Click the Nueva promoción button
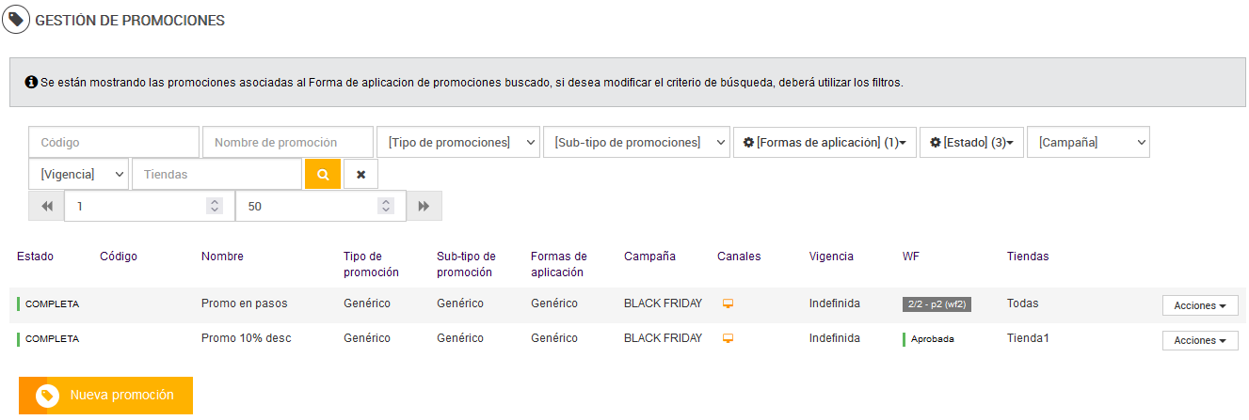1249x420 pixels. pos(105,396)
